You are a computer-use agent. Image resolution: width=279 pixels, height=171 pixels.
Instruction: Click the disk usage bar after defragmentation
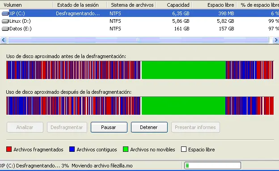(140, 105)
